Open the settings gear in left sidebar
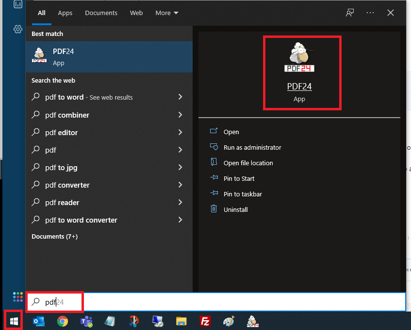Screen dimensions: 411x330 click(18, 29)
